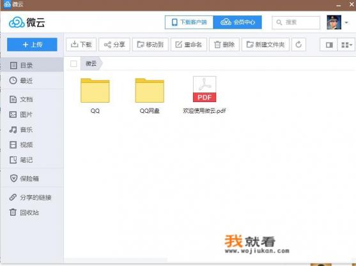The height and width of the screenshot is (266, 356).
Task: Open 视频 video category in sidebar
Action: click(x=32, y=145)
